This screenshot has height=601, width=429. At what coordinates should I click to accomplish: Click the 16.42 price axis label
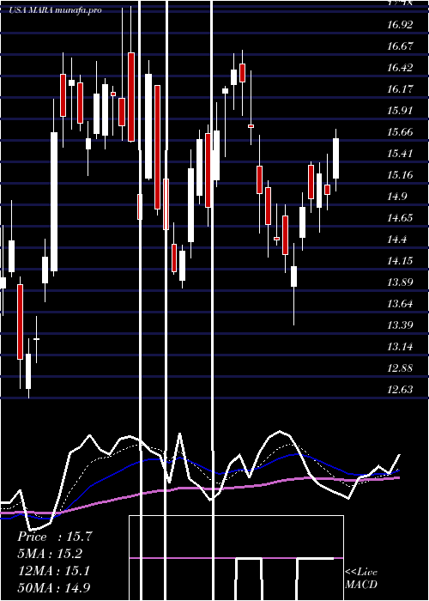(x=400, y=68)
